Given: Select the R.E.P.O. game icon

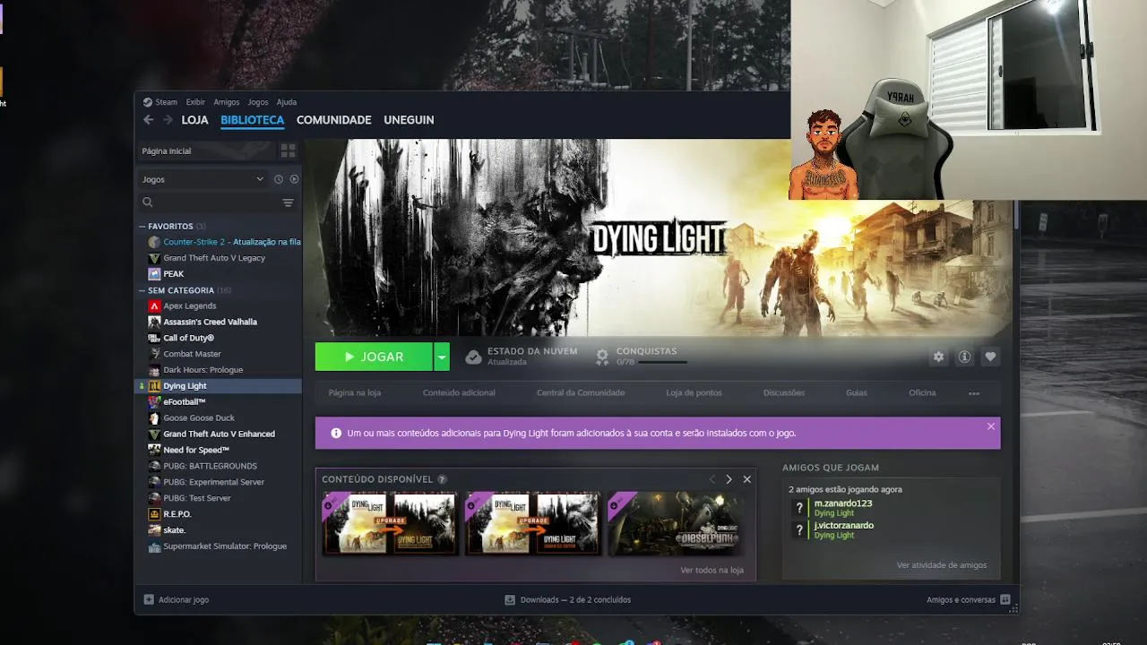Looking at the screenshot, I should coord(154,514).
